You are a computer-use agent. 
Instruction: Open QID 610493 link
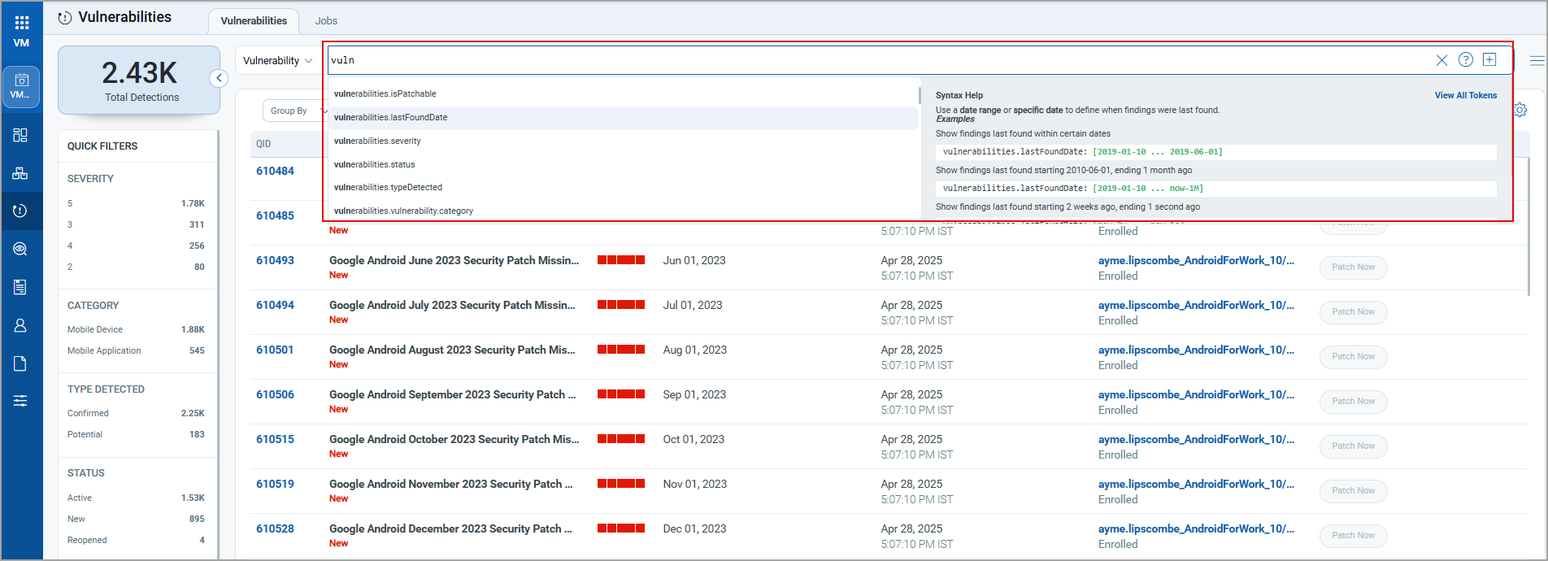pyautogui.click(x=275, y=260)
